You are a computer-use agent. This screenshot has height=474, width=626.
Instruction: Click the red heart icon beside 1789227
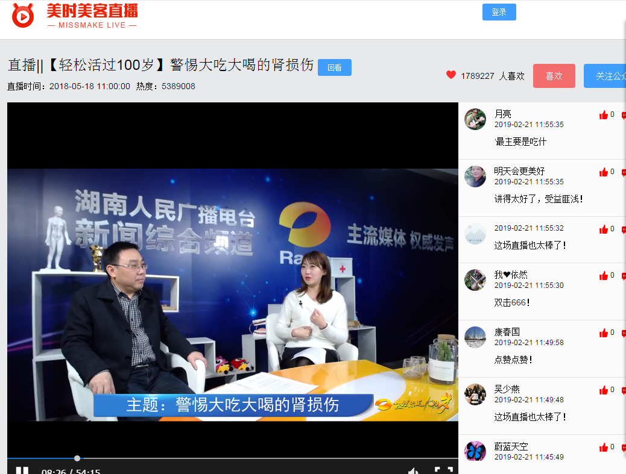click(x=451, y=75)
